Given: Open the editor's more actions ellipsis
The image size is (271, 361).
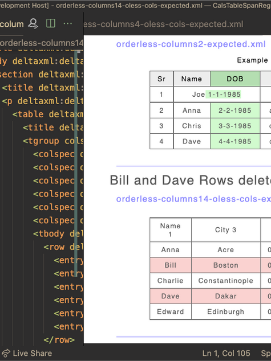Looking at the screenshot, I should [67, 23].
